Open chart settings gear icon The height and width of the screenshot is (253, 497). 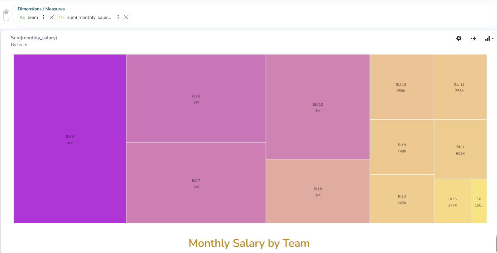pyautogui.click(x=459, y=38)
